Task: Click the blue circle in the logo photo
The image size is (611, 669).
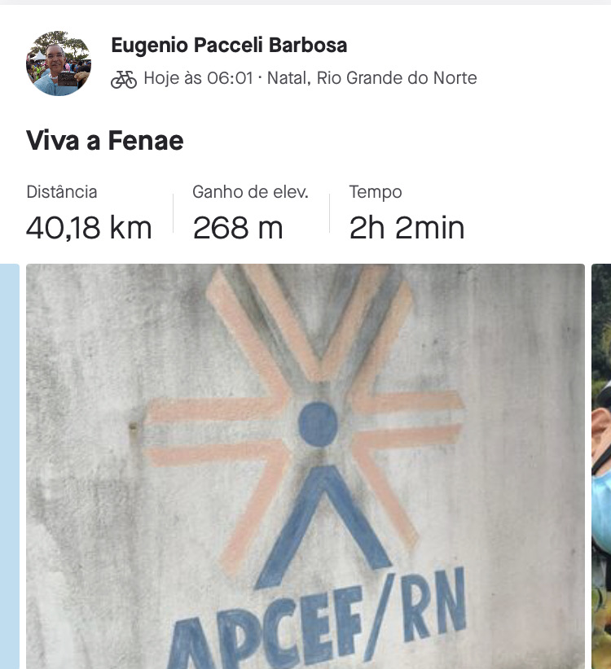Action: pyautogui.click(x=318, y=424)
